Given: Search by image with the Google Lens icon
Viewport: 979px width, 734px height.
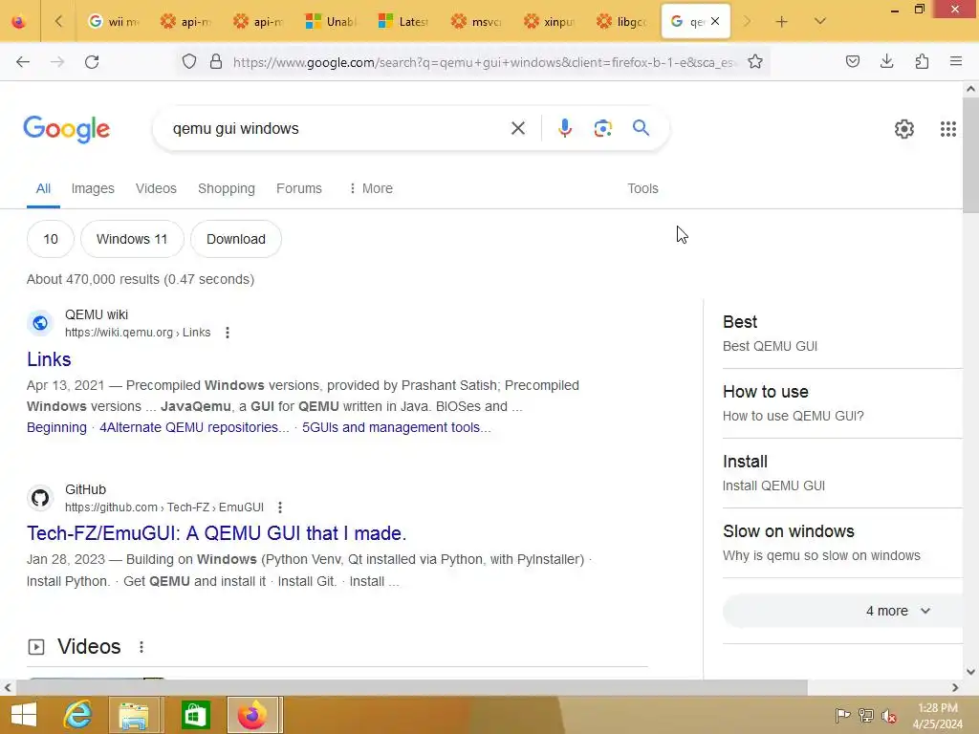Looking at the screenshot, I should click(602, 128).
